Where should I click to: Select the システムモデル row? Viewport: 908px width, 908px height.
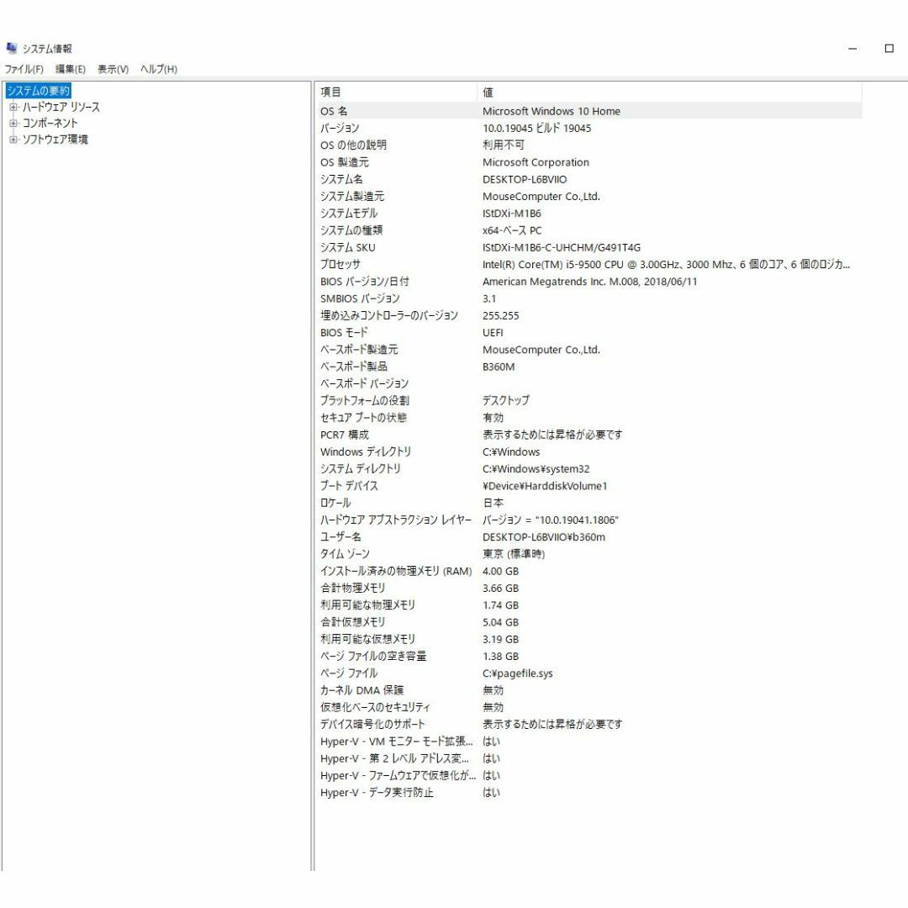point(589,213)
